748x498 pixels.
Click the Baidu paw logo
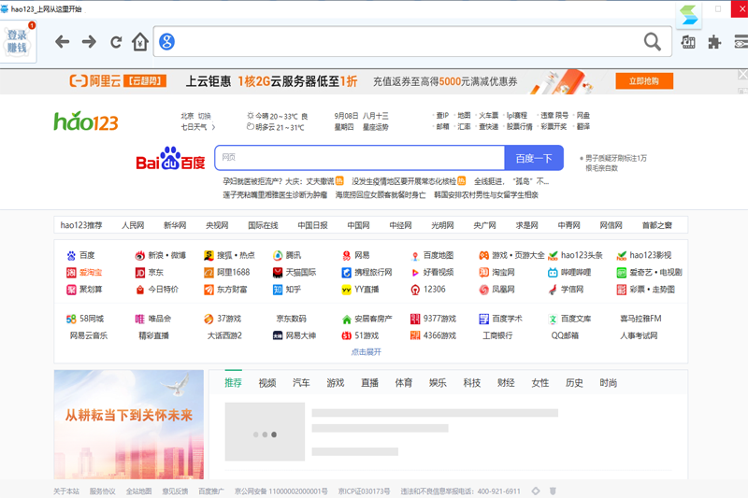[170, 160]
